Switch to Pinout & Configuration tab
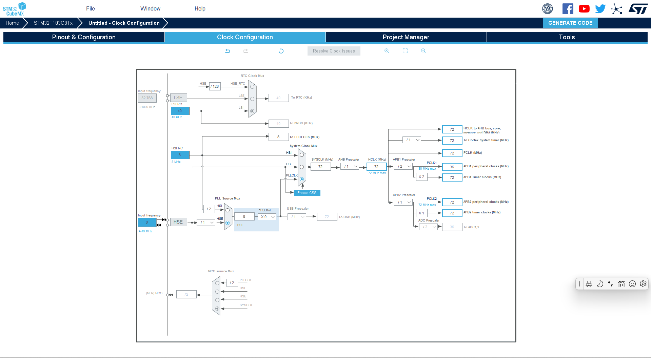This screenshot has height=358, width=651. coord(84,37)
